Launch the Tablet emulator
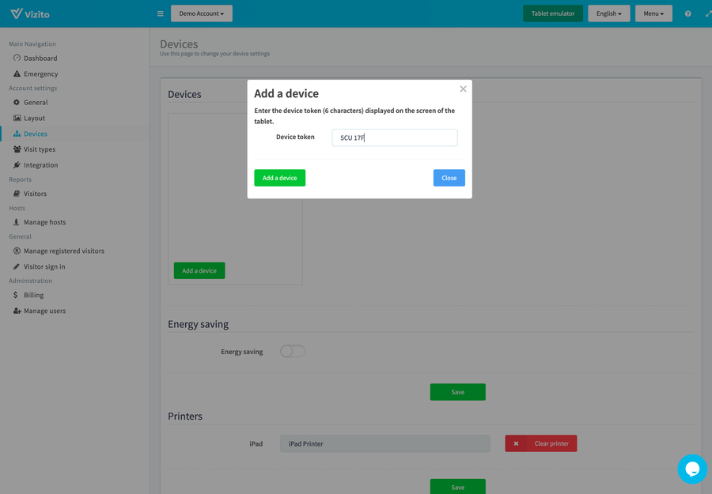Viewport: 712px width, 494px height. 552,13
